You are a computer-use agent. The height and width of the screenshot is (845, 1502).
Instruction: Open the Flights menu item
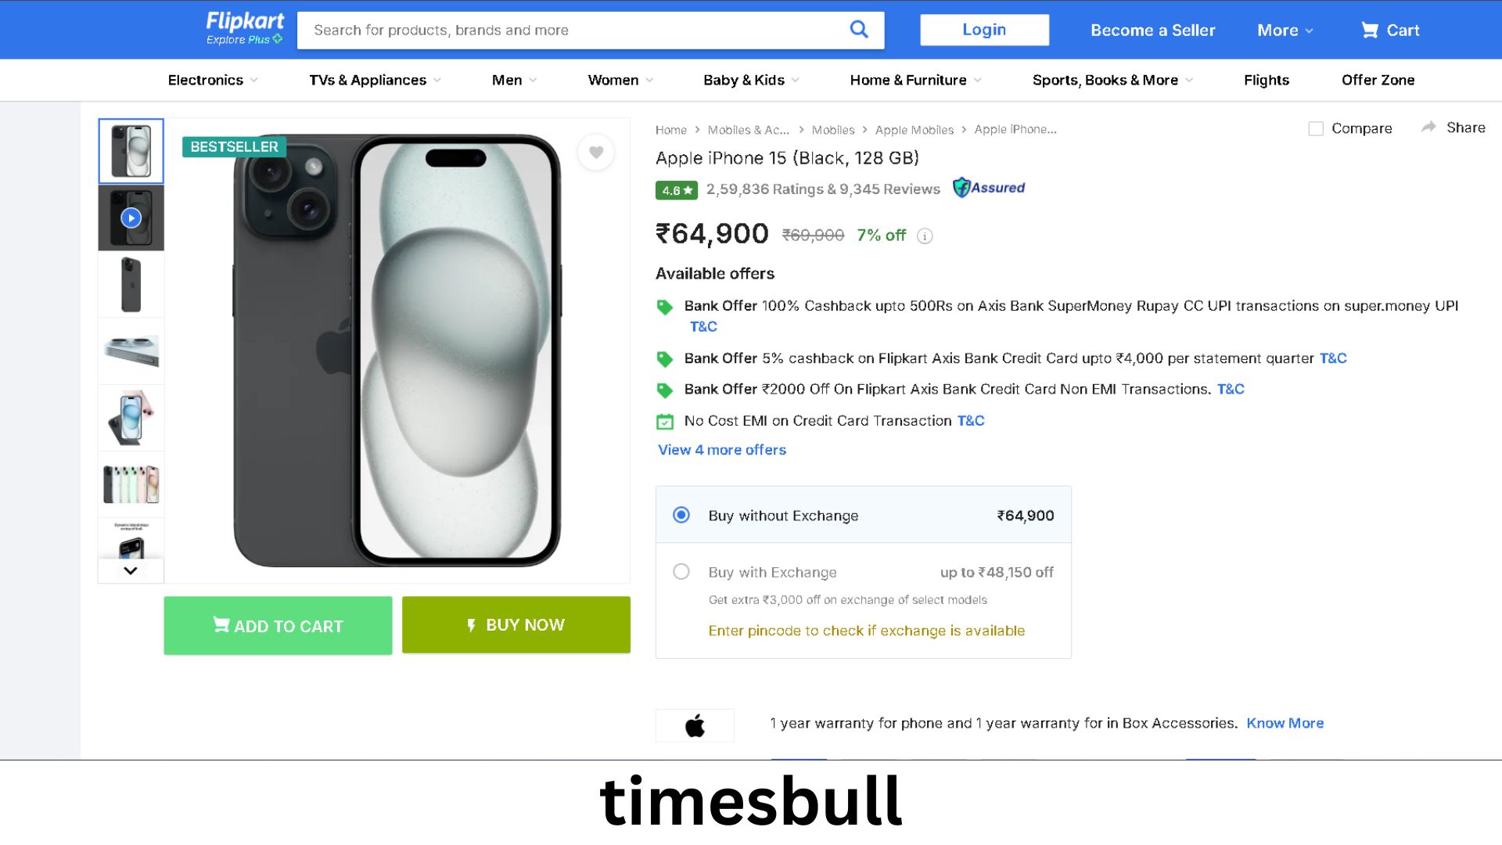pyautogui.click(x=1266, y=80)
